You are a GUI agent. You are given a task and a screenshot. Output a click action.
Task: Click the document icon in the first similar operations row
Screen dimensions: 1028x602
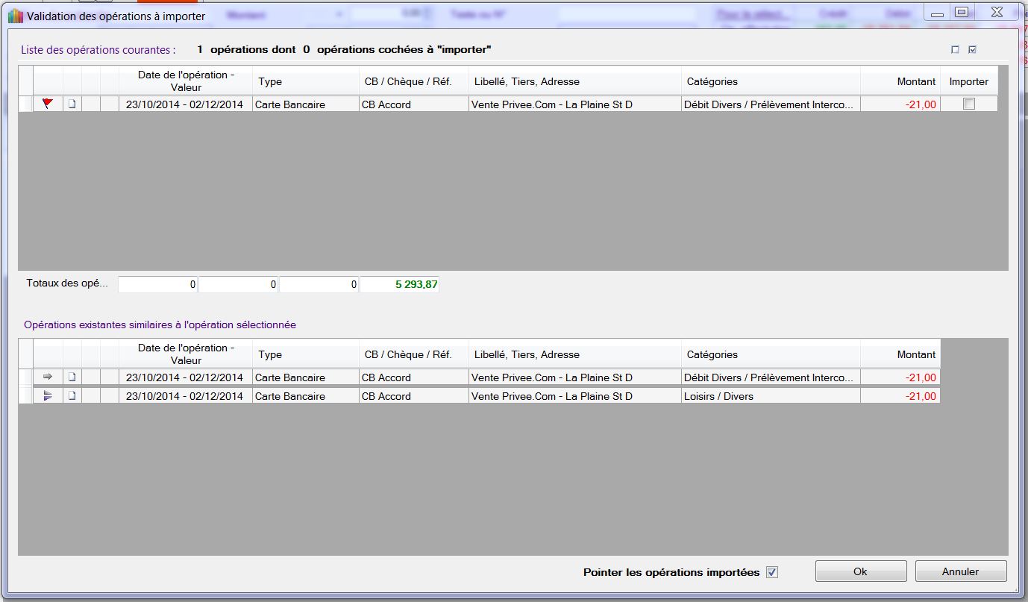click(72, 377)
